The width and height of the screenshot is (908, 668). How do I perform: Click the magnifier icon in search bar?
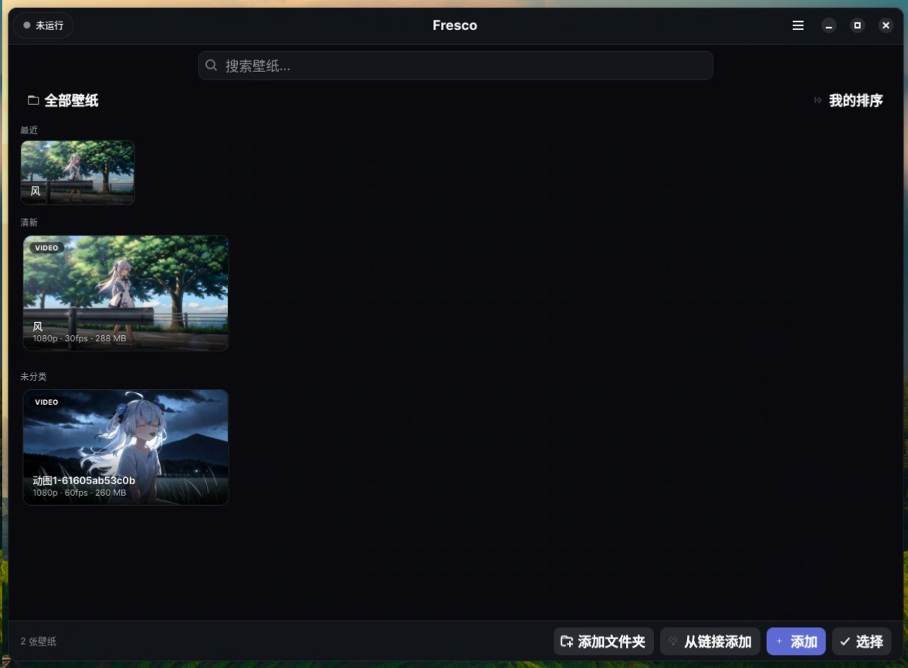[x=212, y=66]
